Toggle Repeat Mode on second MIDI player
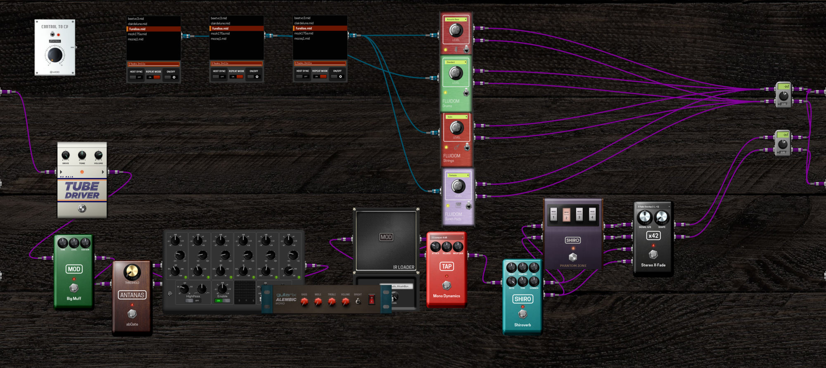The image size is (826, 368). 237,77
